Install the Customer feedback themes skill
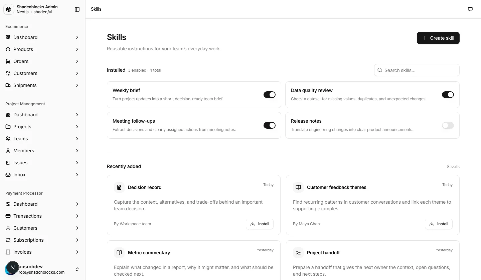Viewport: 481px width, 280px height. (x=439, y=224)
